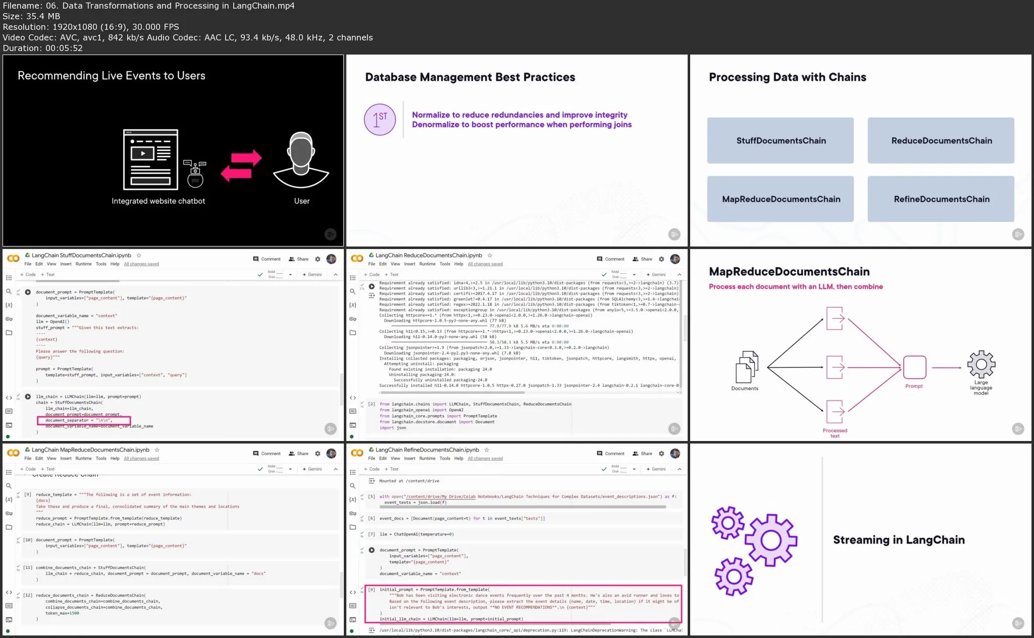Star the ReduceDocumentsChain notebook
Viewport: 1034px width, 638px height.
click(490, 256)
